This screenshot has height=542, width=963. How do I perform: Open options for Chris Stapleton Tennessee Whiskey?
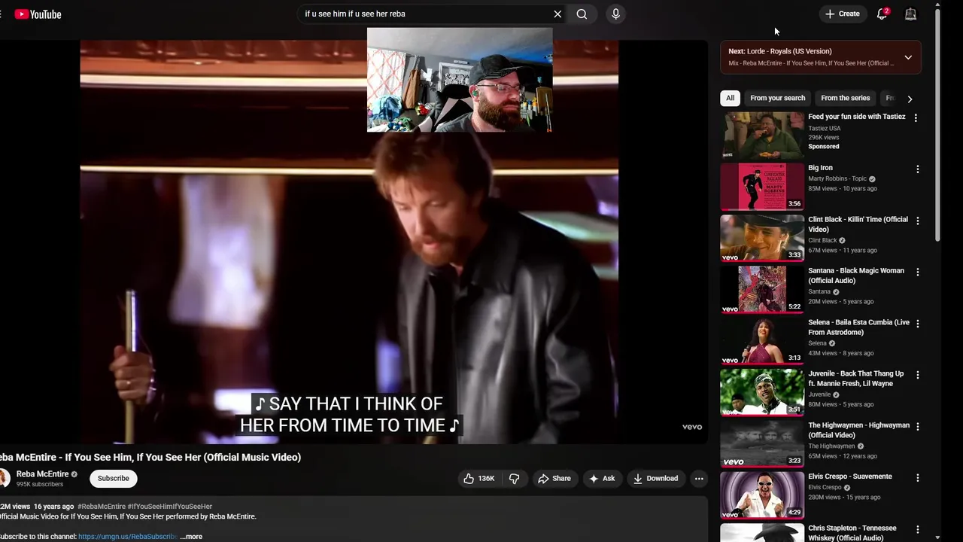(917, 529)
